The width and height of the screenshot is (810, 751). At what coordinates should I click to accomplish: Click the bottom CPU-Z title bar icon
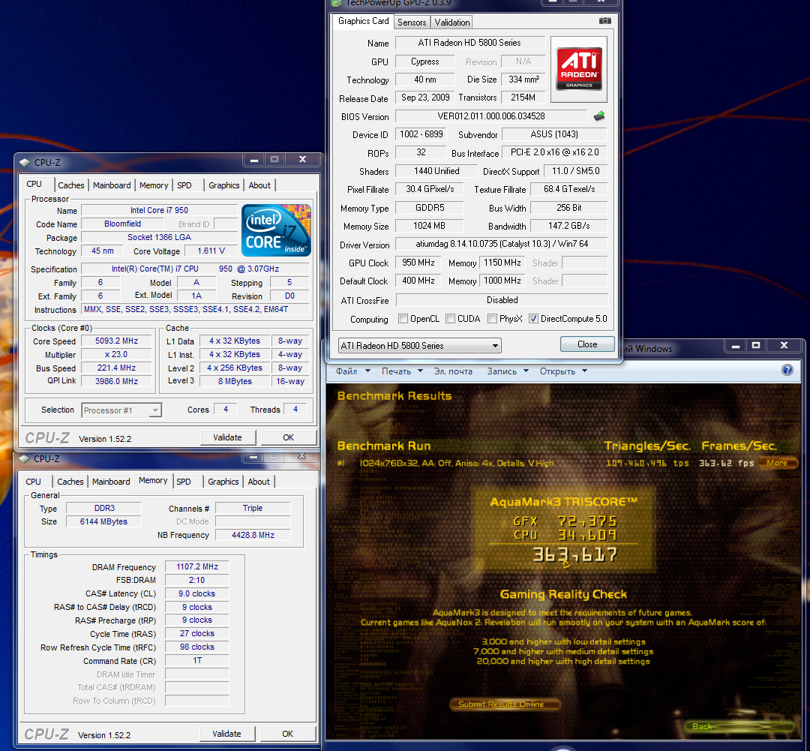click(24, 458)
